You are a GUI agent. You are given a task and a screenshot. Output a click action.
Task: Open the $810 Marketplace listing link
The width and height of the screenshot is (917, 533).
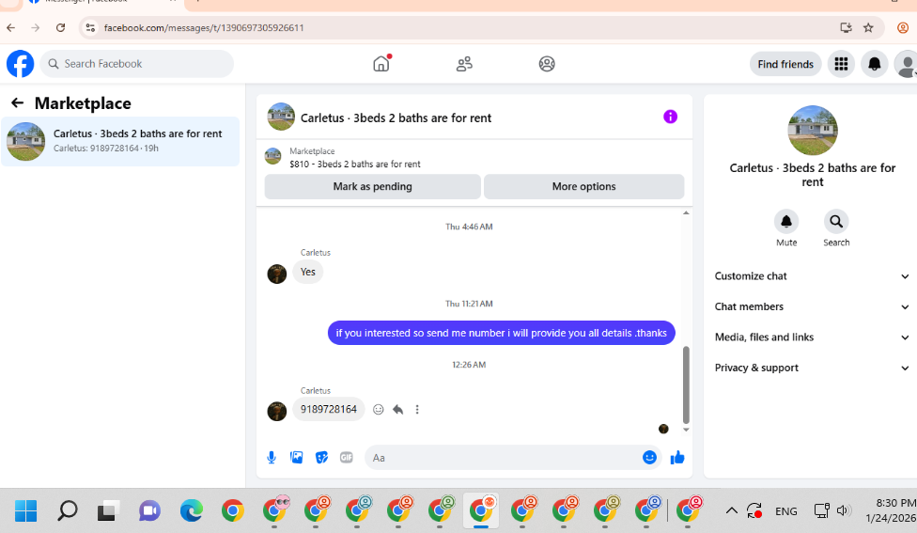coord(355,164)
